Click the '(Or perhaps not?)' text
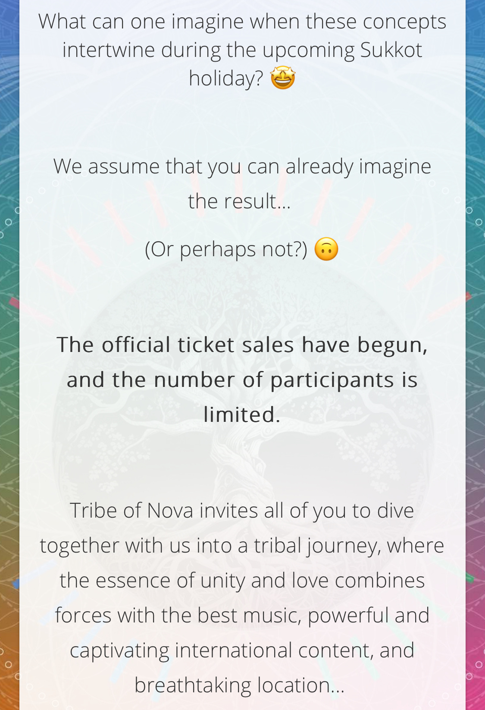The width and height of the screenshot is (485, 710). click(x=226, y=249)
